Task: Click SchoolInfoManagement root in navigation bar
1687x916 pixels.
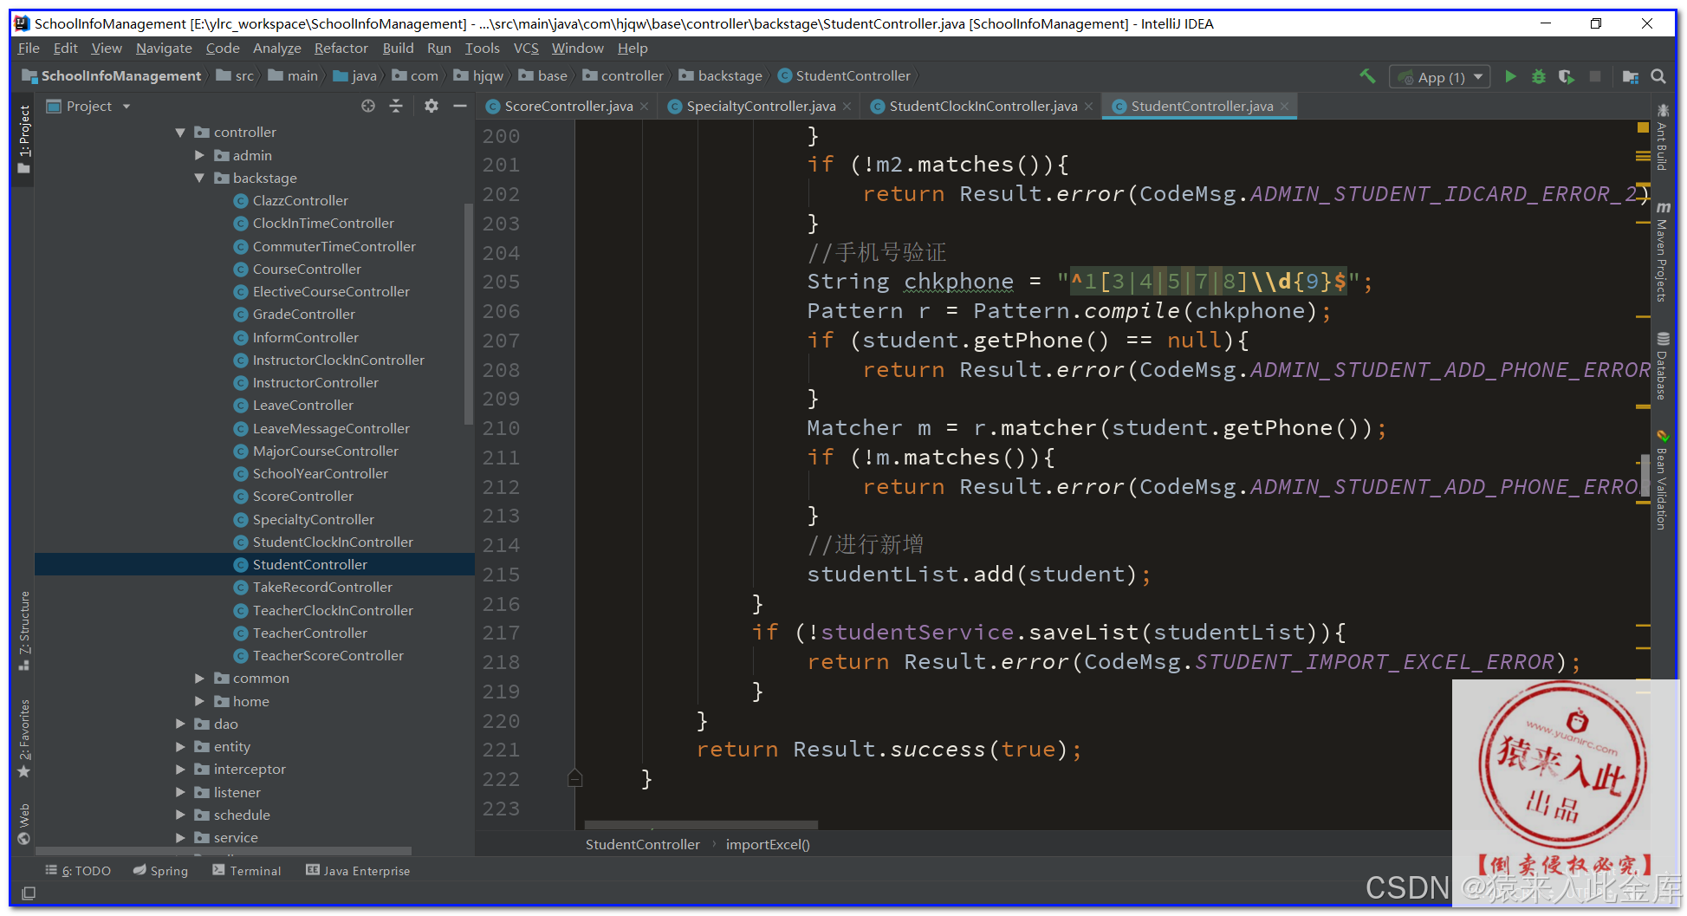Action: [x=112, y=76]
